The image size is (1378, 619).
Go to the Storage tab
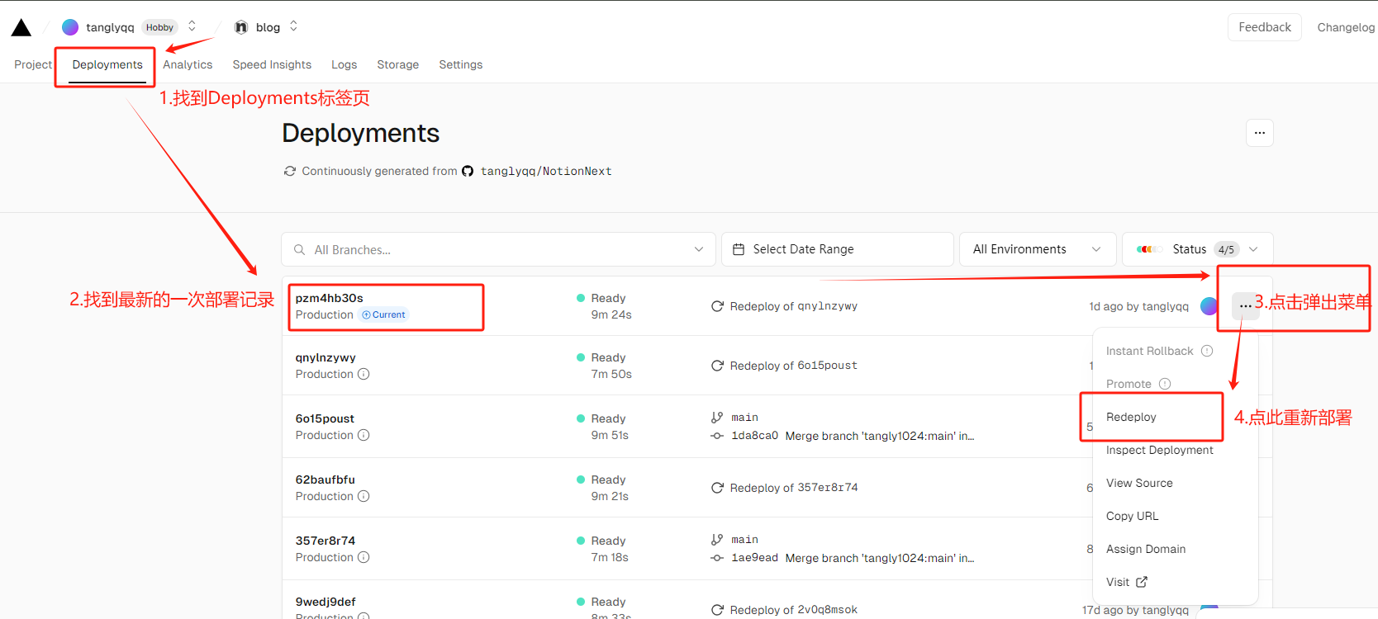(398, 64)
